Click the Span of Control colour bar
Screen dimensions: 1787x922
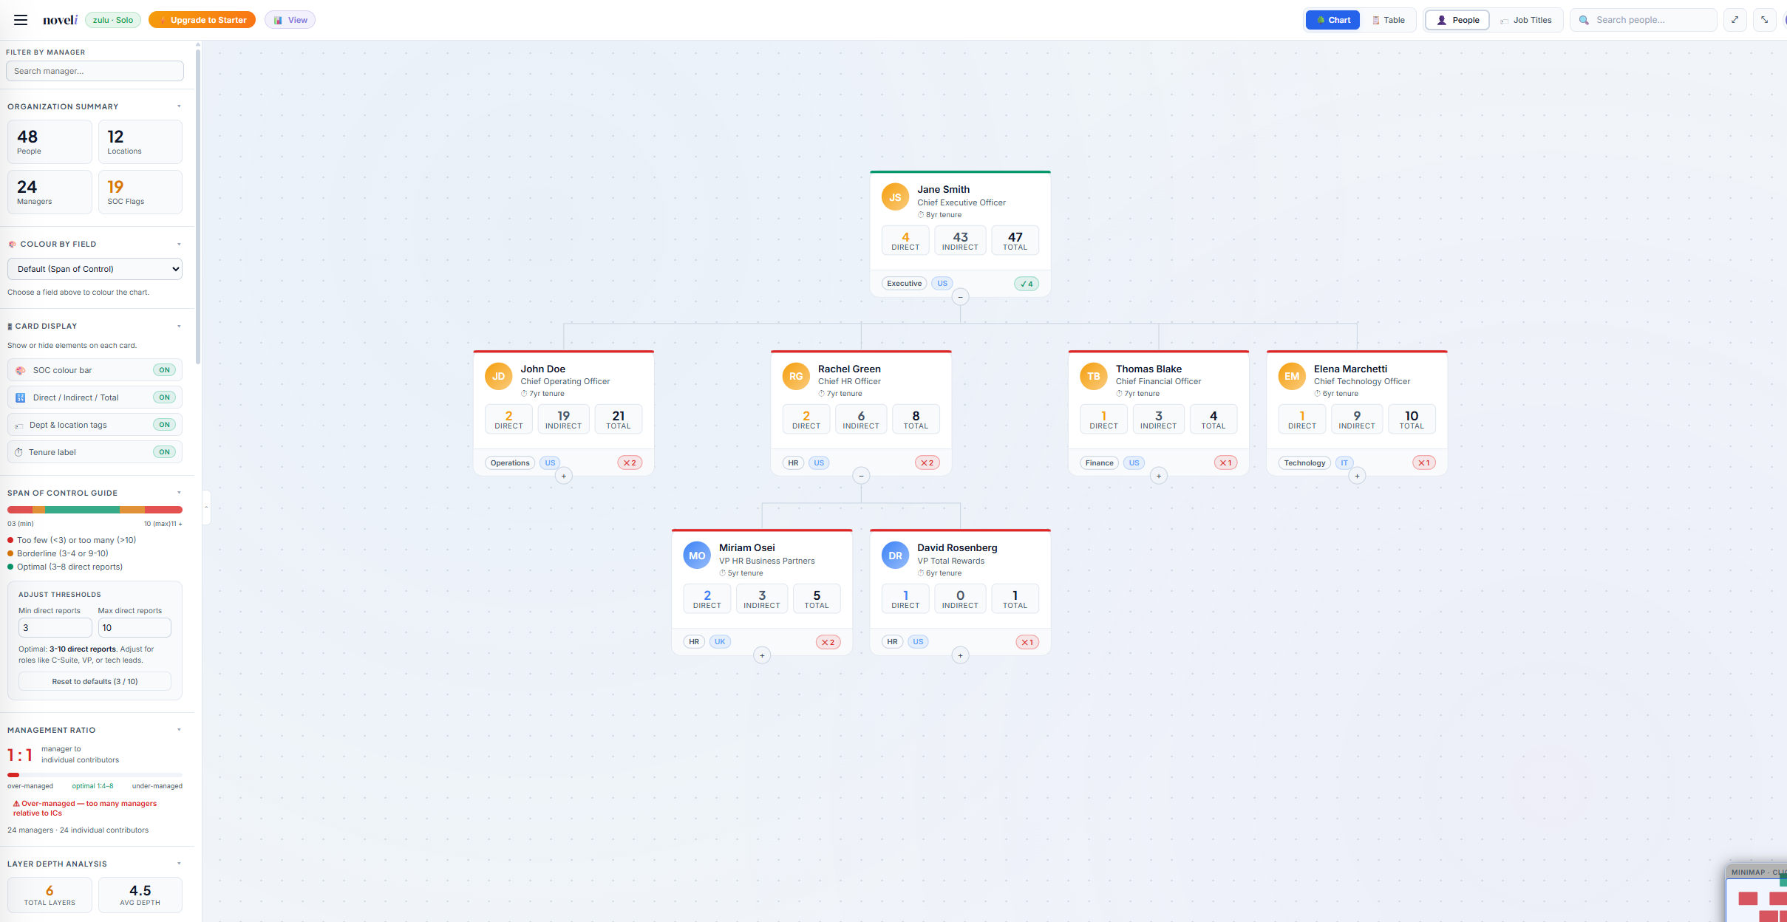(95, 510)
